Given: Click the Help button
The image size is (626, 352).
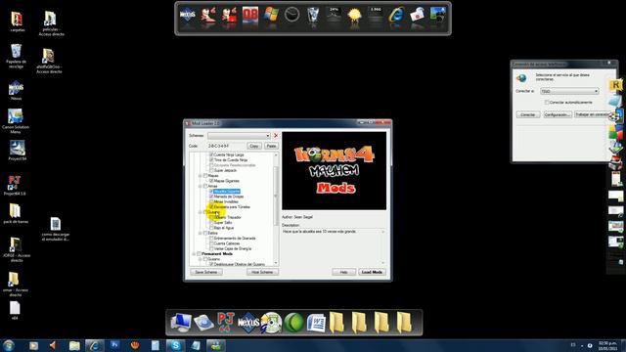Looking at the screenshot, I should tap(343, 272).
